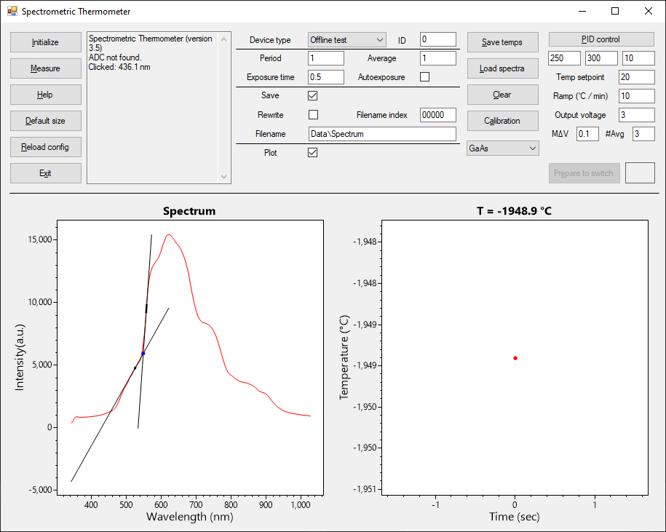This screenshot has width=666, height=532.
Task: Open the Calibration dialog
Action: point(502,120)
